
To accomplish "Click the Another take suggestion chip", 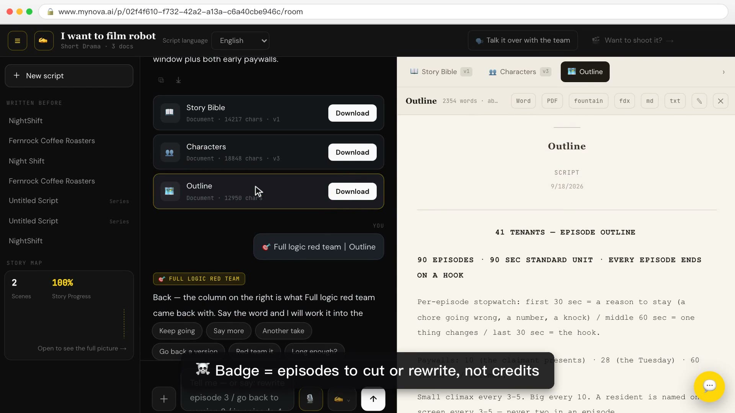I will (x=283, y=331).
